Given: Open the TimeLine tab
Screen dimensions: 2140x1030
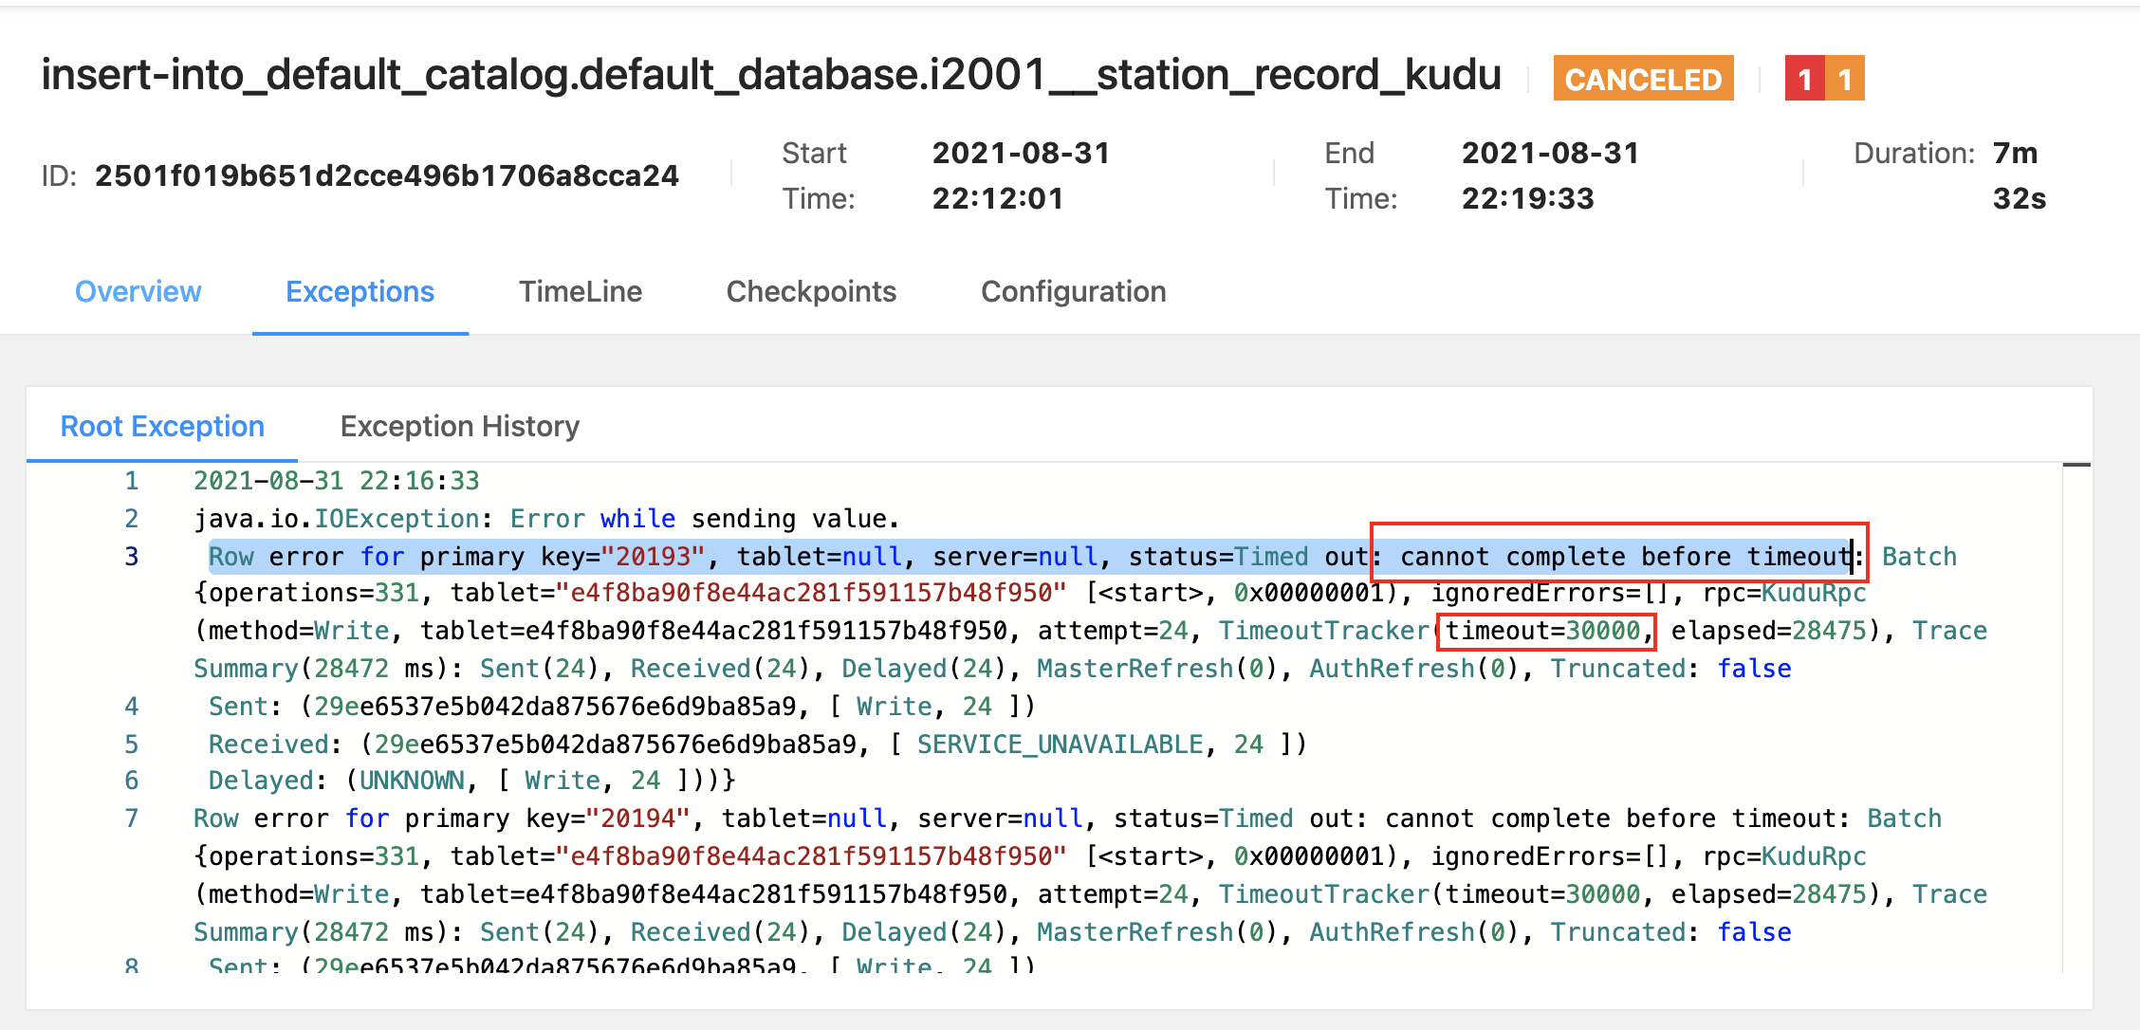Looking at the screenshot, I should click(x=580, y=292).
